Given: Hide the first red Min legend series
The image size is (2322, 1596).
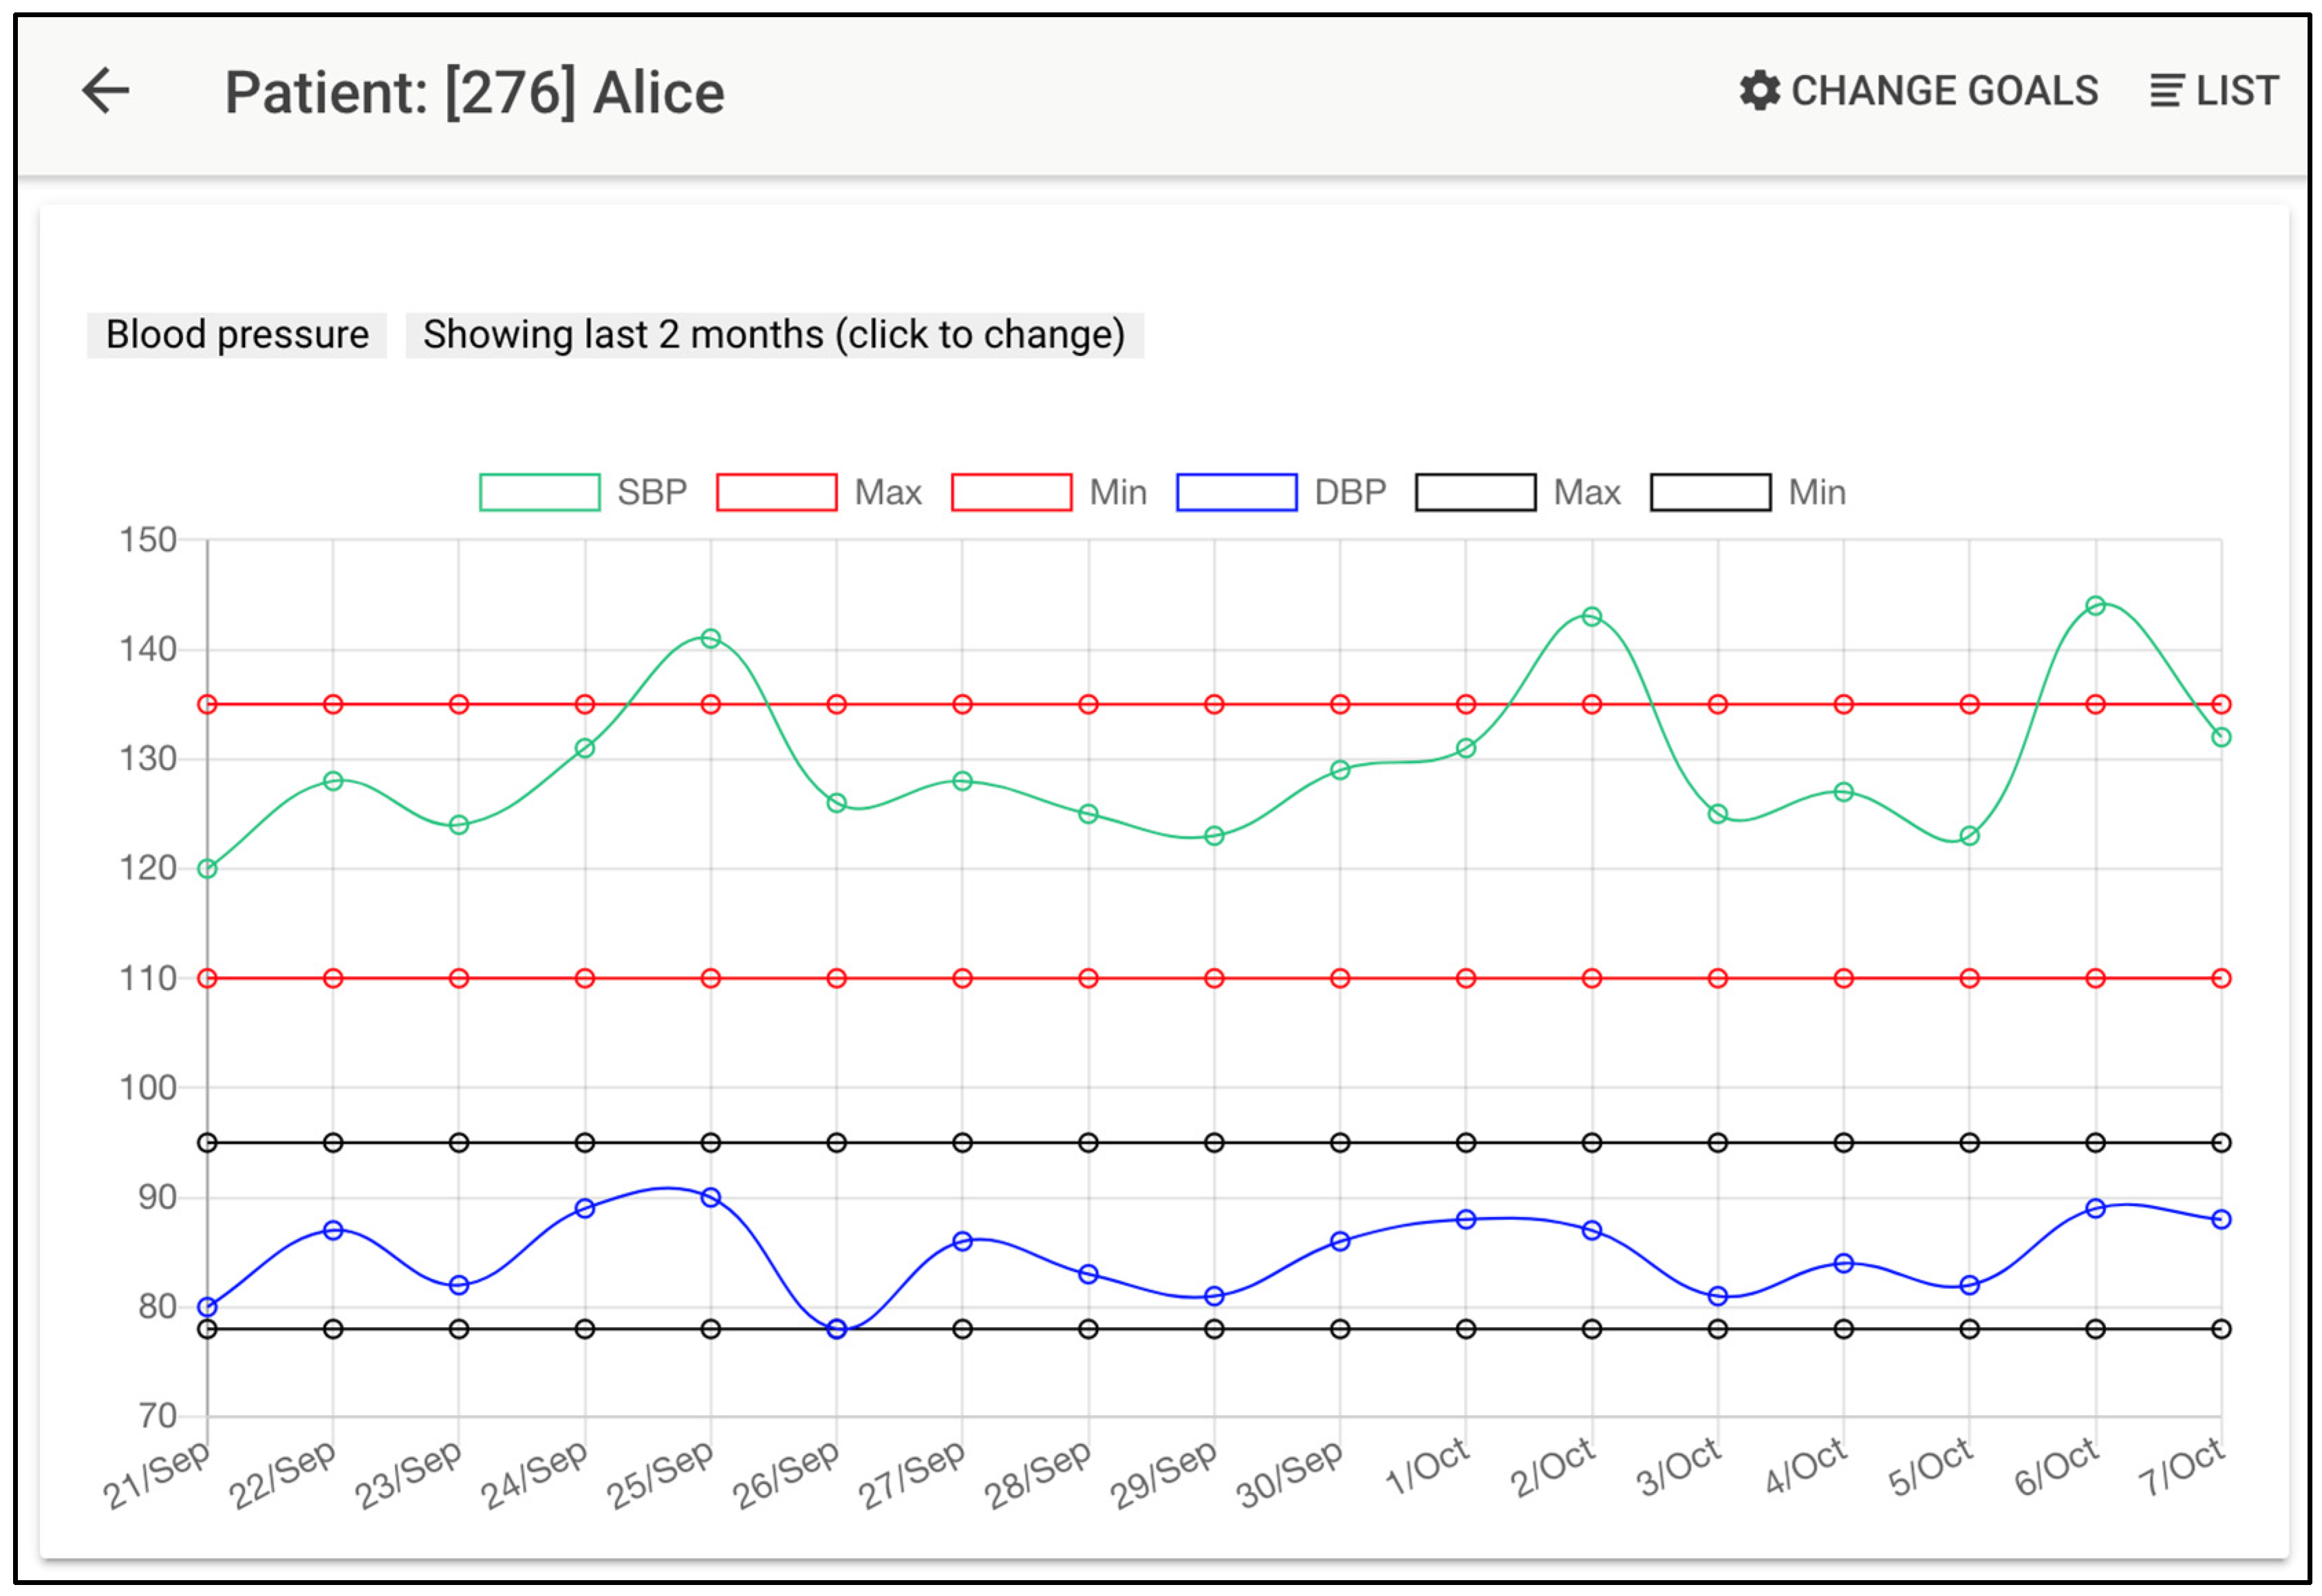Looking at the screenshot, I should (x=1011, y=492).
